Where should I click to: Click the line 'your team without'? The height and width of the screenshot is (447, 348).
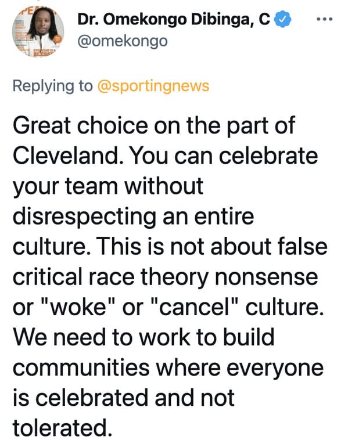108,186
